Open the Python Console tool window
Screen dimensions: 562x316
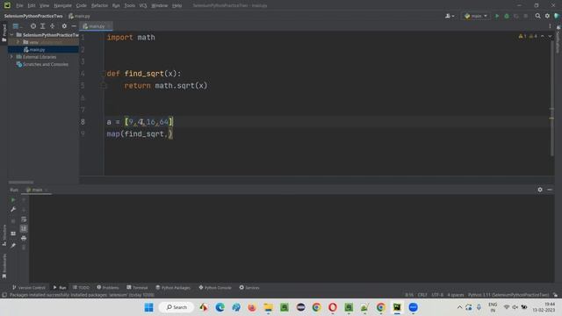[215, 287]
